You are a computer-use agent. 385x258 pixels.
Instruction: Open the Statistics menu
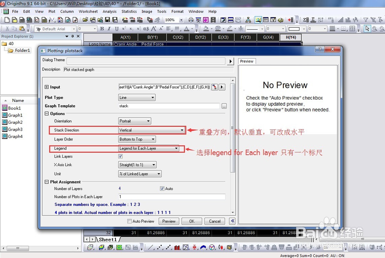129,12
